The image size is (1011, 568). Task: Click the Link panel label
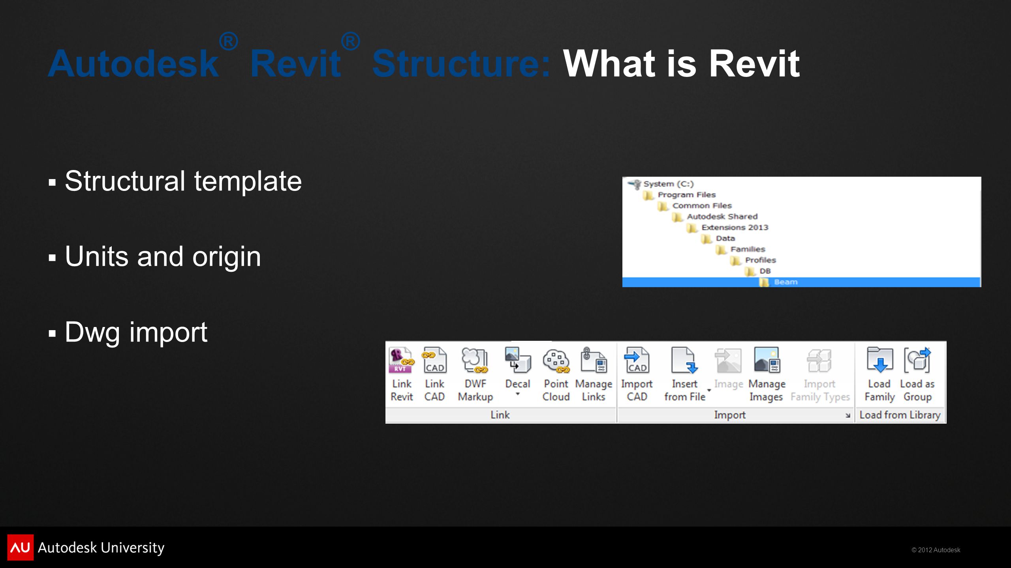pyautogui.click(x=500, y=415)
